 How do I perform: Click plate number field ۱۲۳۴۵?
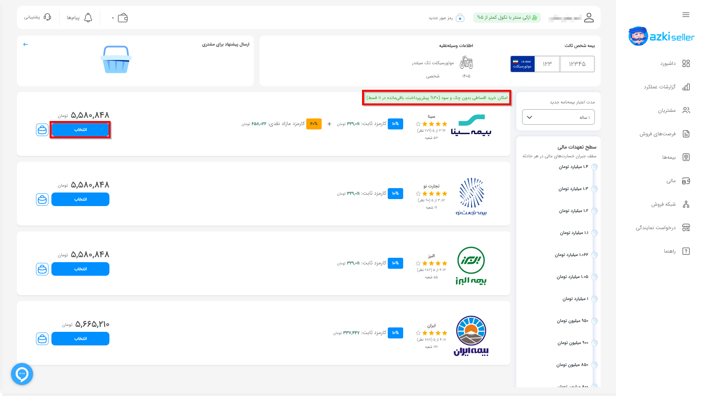pos(577,64)
